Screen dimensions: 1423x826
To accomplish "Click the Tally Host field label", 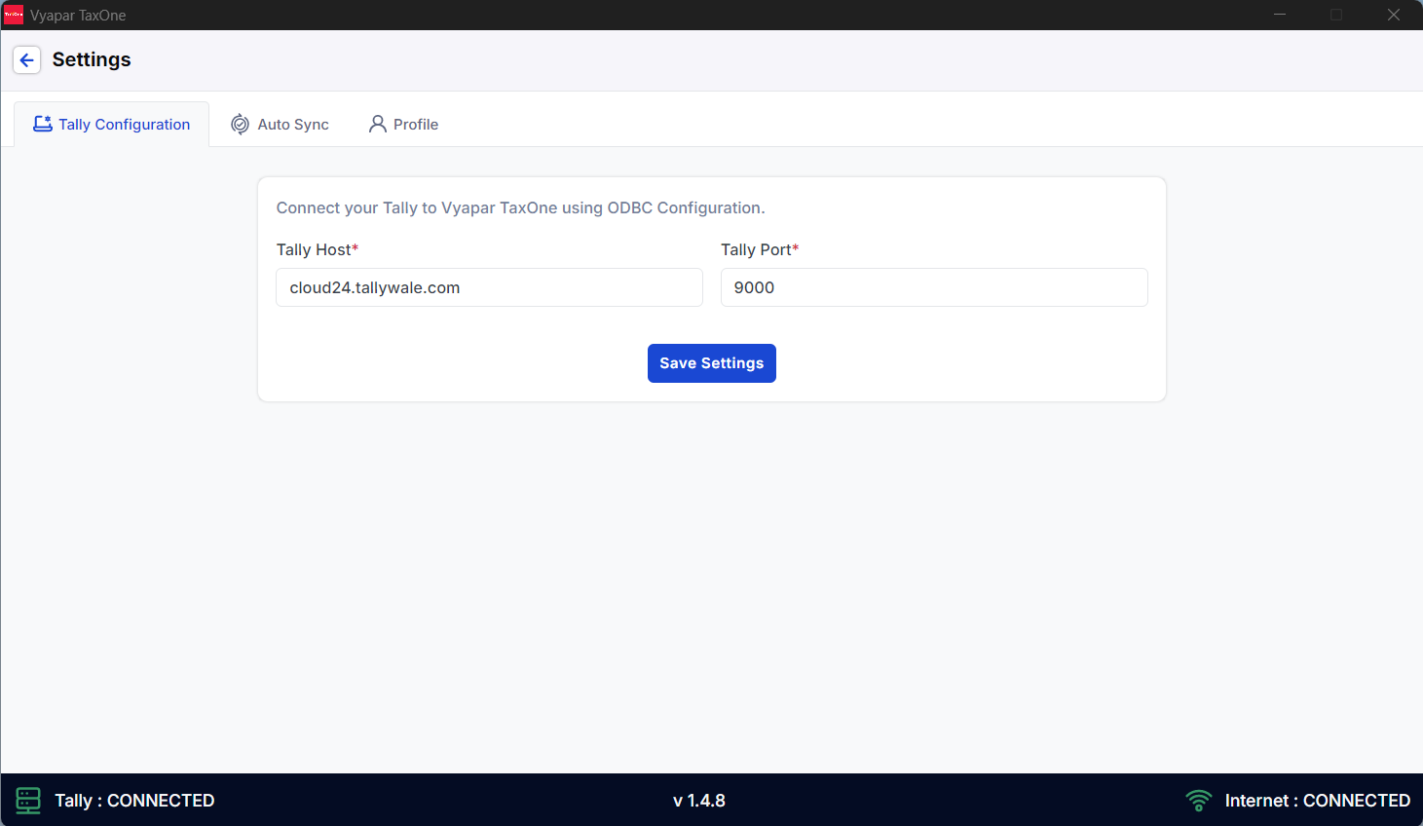I will pyautogui.click(x=318, y=249).
